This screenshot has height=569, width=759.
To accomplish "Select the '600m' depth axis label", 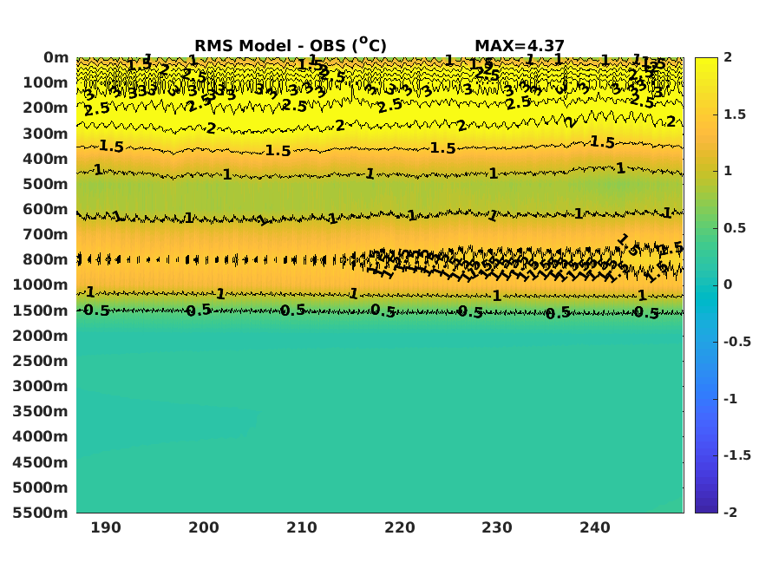I will (45, 209).
